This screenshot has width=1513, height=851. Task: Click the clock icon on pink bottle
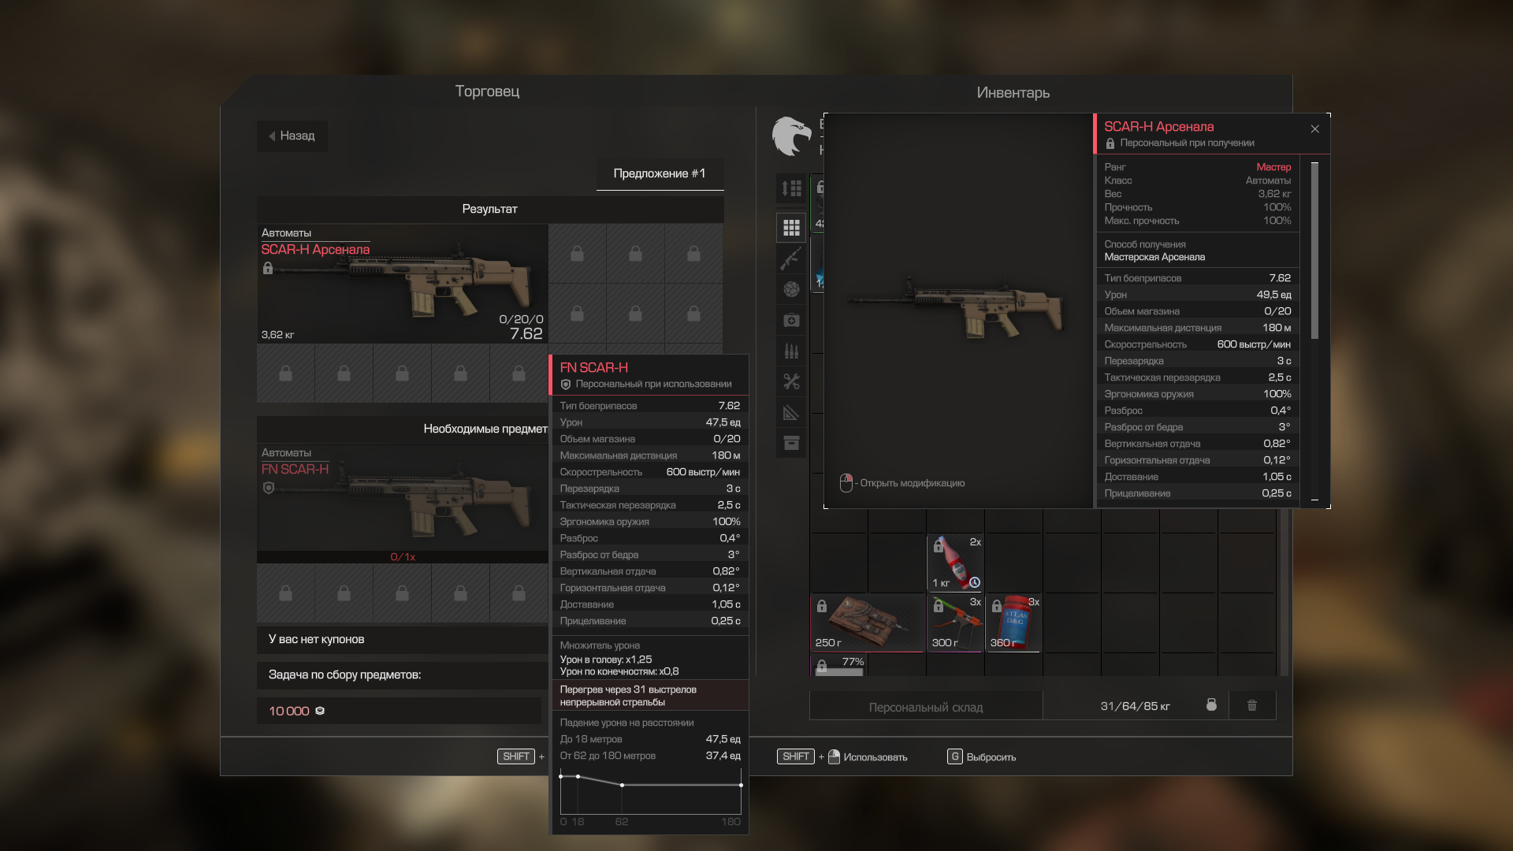(975, 583)
